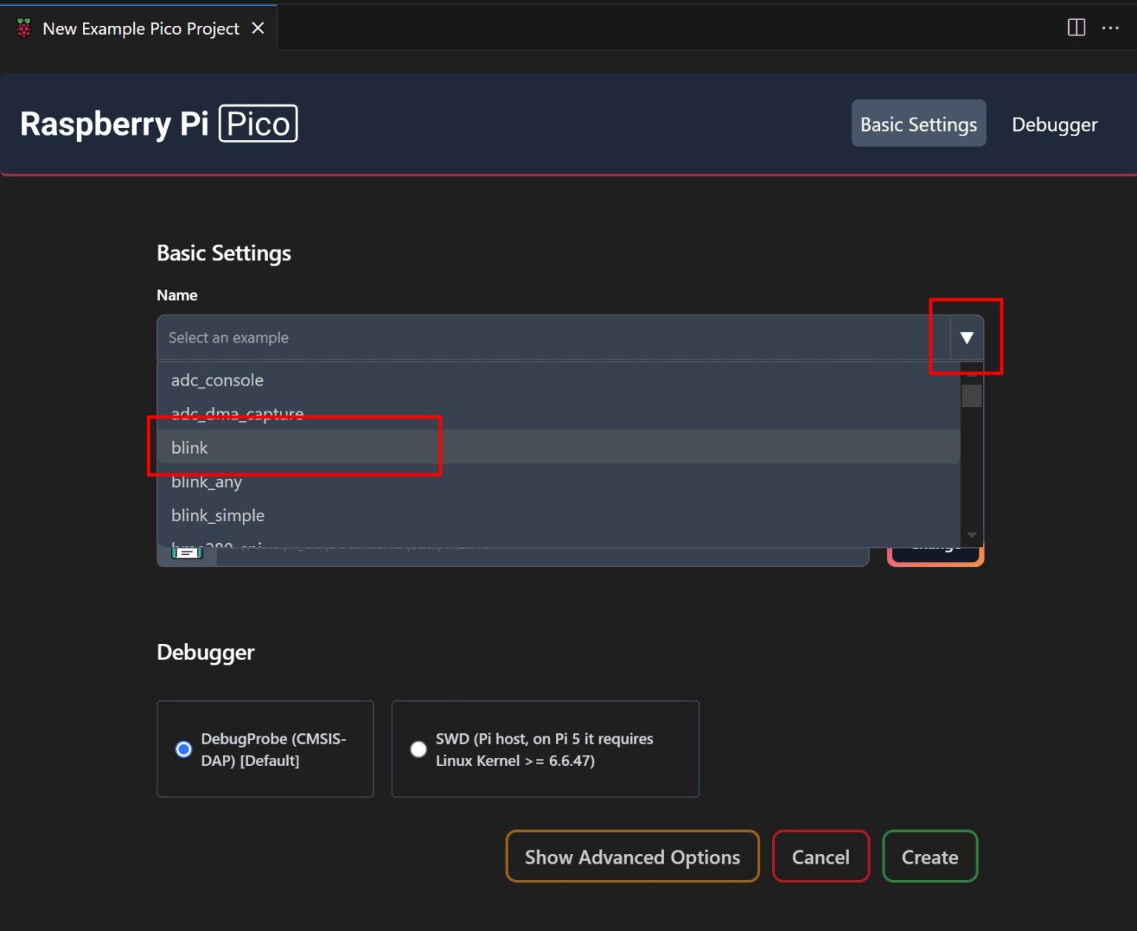Screen dimensions: 1137x931
Task: Click the Basic Settings navigation tab
Action: [918, 124]
